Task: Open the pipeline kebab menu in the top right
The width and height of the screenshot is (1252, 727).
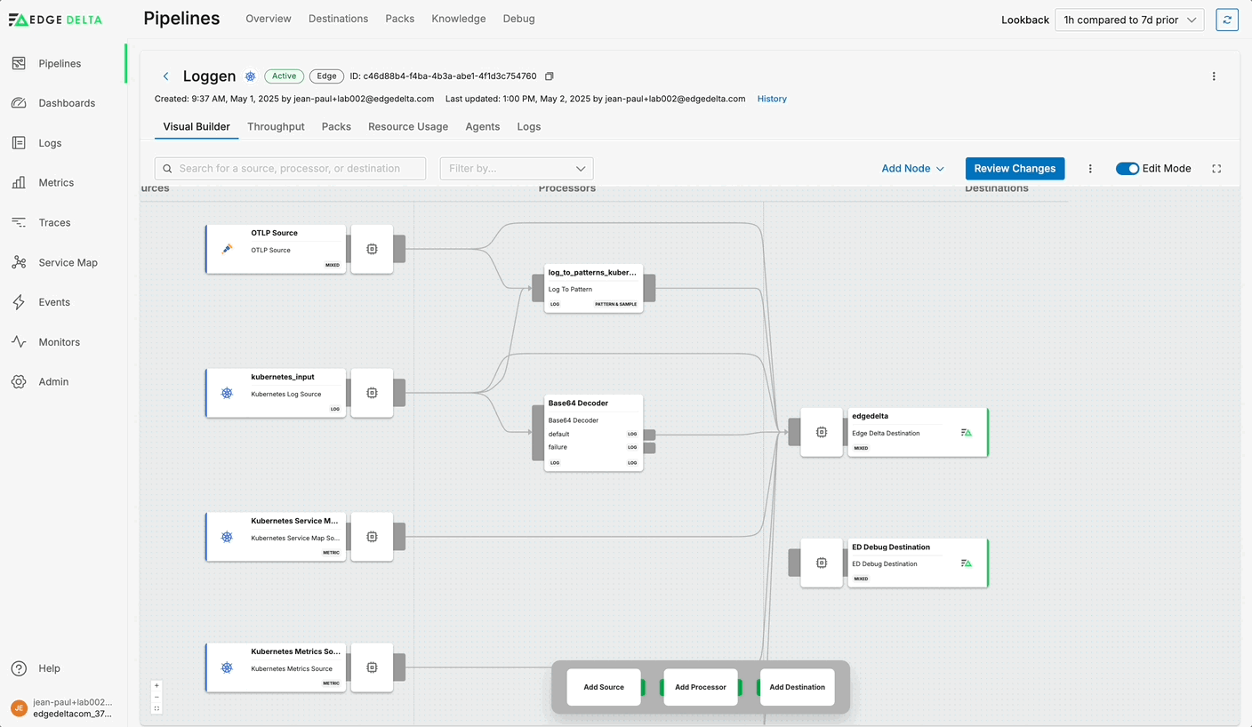Action: point(1214,76)
